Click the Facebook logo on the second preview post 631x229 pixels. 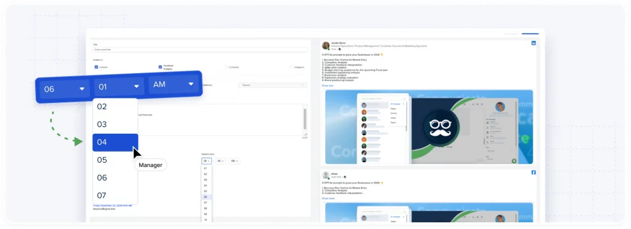[x=534, y=173]
